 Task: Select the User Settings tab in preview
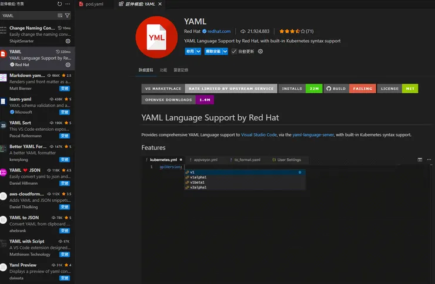click(x=289, y=160)
